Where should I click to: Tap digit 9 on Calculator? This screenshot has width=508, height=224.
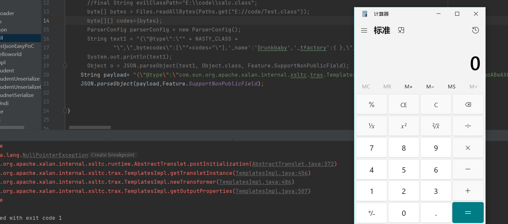tap(436, 148)
